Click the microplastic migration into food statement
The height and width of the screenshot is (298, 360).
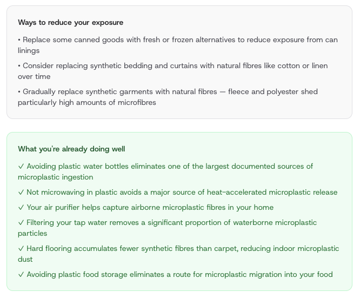coord(179,275)
